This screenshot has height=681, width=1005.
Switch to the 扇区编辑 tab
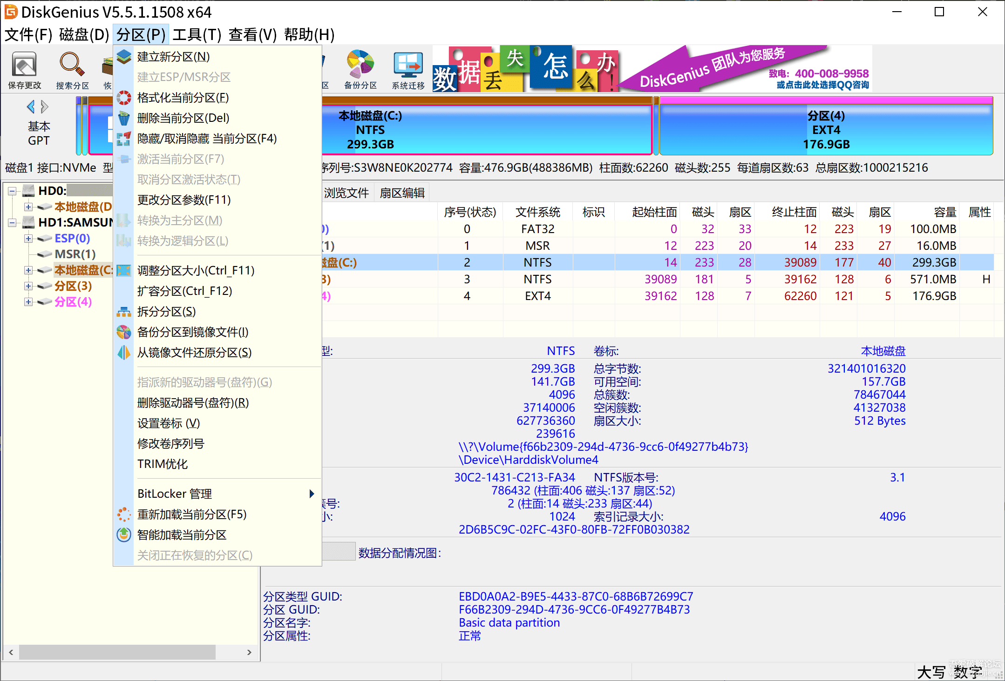click(402, 193)
